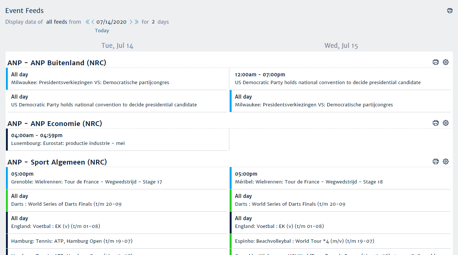Viewport: 458px width, 255px height.
Task: Open Tuesday's World Series of Darts event
Action: [x=117, y=200]
